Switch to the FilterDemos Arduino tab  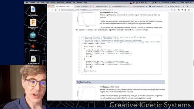[x=64, y=6]
